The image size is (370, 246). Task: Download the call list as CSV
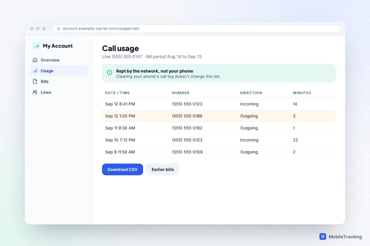click(122, 169)
